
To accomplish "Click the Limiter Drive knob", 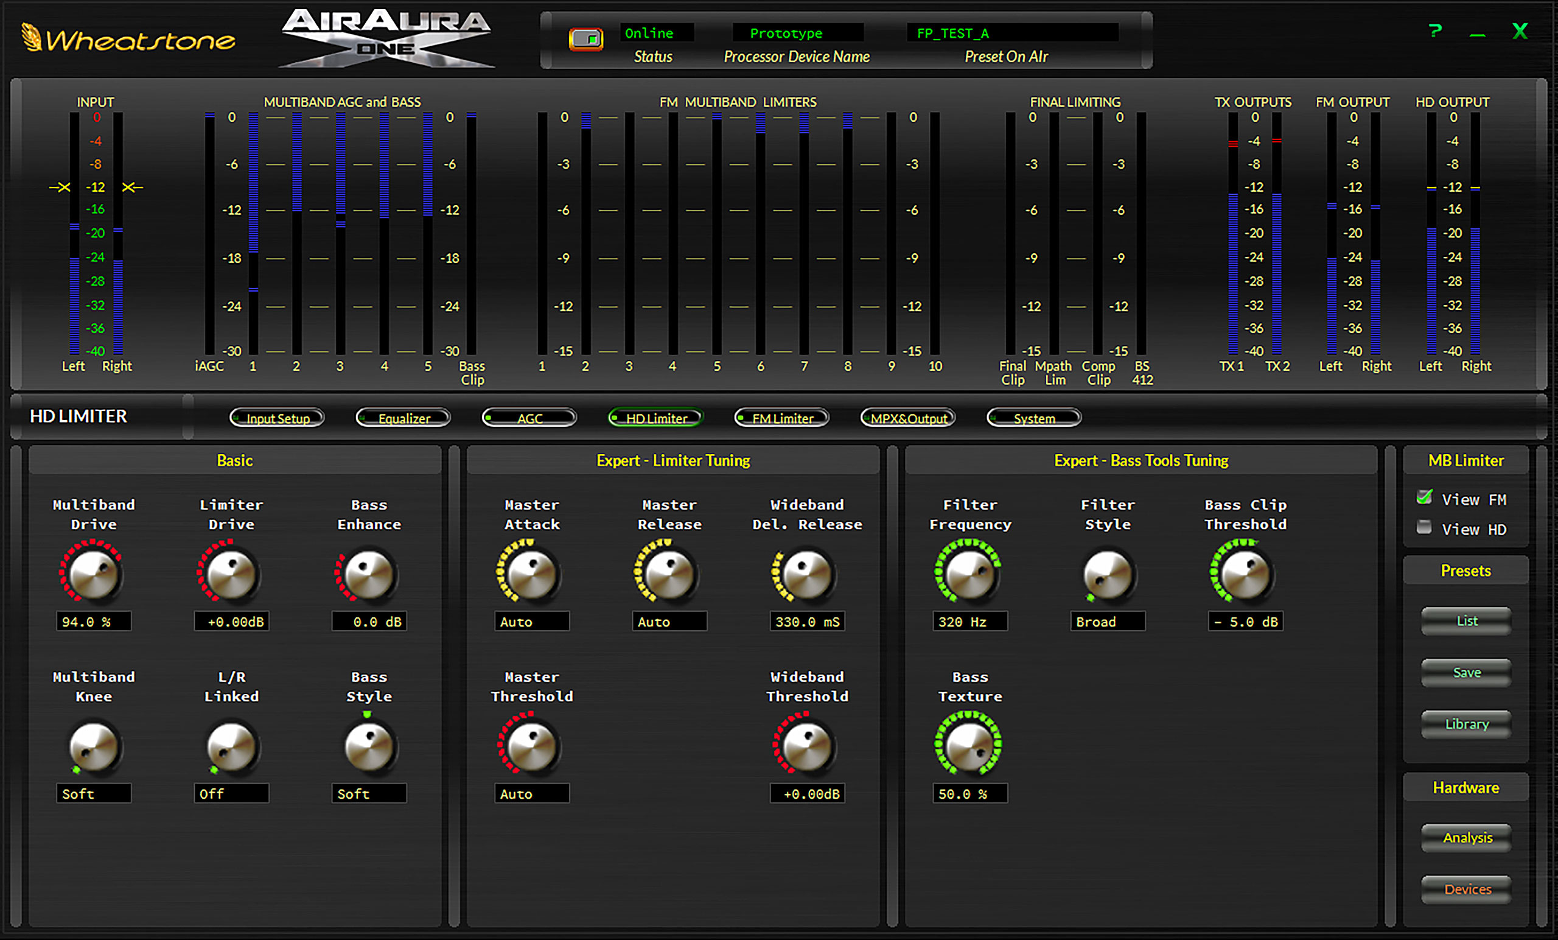I will click(x=231, y=573).
